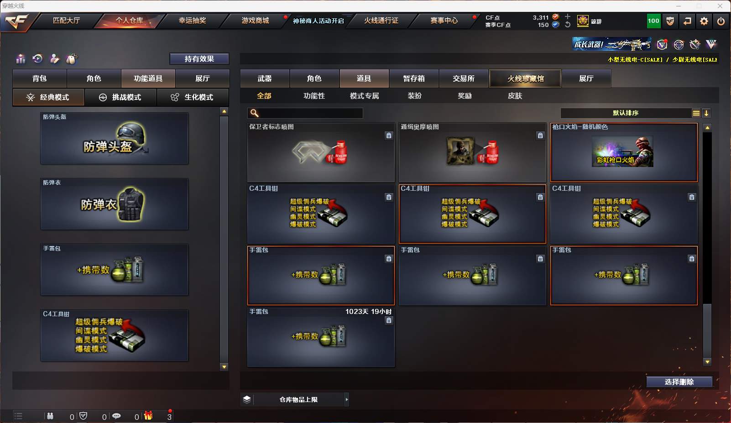Image resolution: width=731 pixels, height=423 pixels.
Task: Open the chat bubble icon at bottom
Action: coord(116,416)
